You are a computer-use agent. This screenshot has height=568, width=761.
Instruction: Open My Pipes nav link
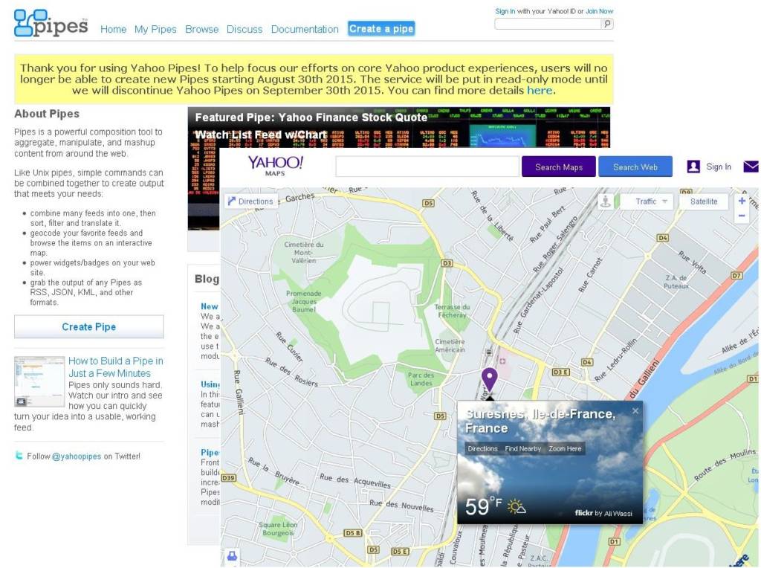pos(155,29)
